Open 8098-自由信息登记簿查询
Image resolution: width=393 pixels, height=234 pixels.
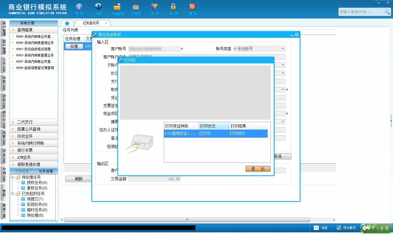point(35,68)
